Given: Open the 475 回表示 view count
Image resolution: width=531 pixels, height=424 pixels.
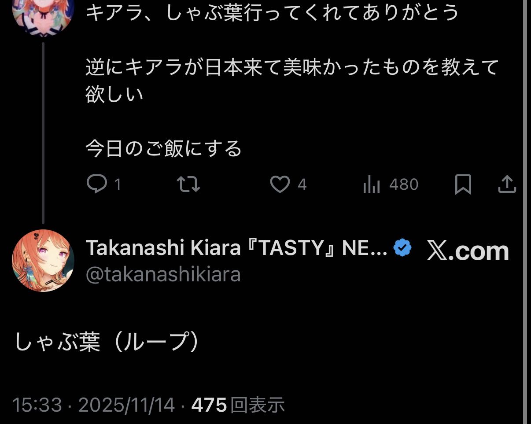Looking at the screenshot, I should click(238, 405).
